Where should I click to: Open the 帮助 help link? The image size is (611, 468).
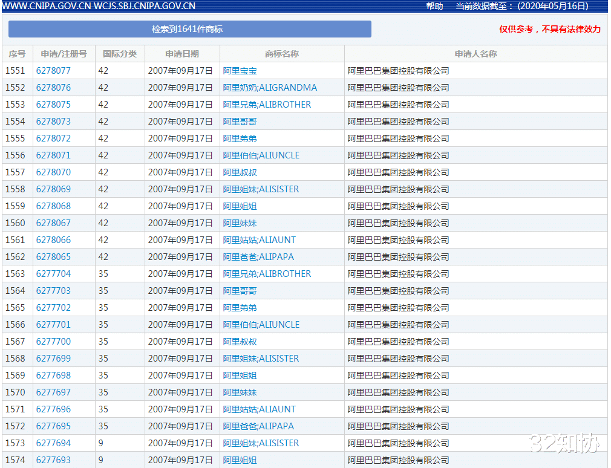click(x=434, y=6)
